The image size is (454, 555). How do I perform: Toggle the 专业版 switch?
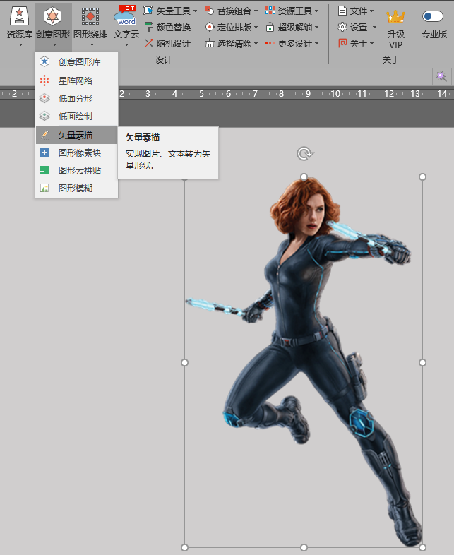[432, 16]
